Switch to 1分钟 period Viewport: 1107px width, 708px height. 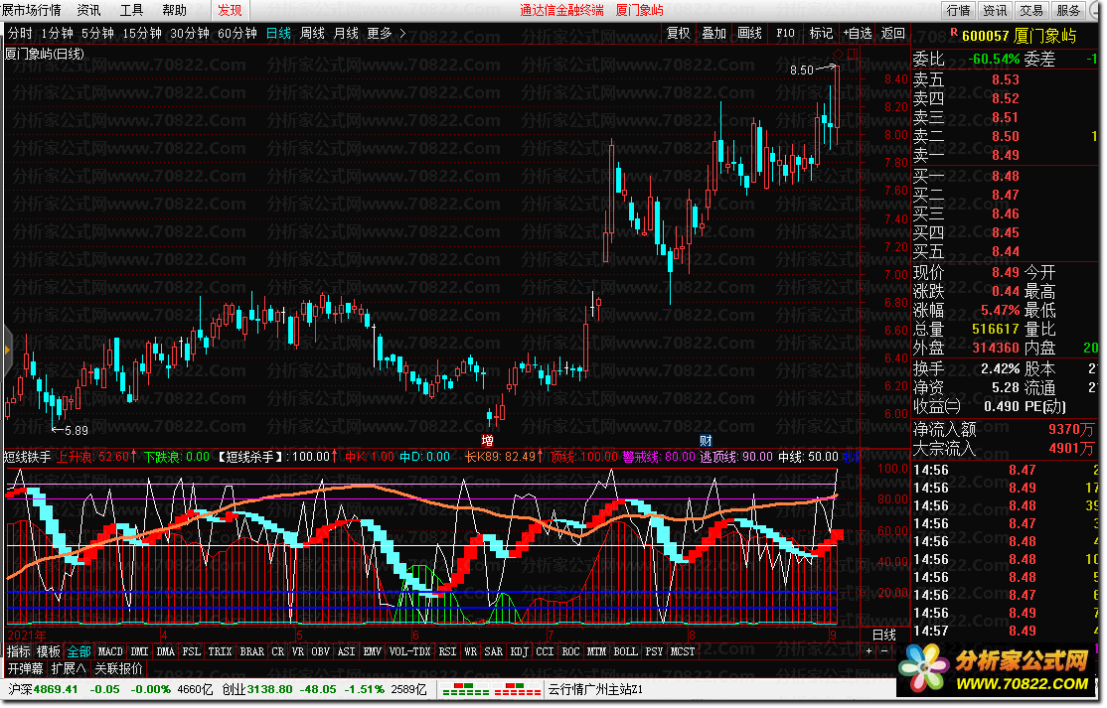pyautogui.click(x=57, y=33)
